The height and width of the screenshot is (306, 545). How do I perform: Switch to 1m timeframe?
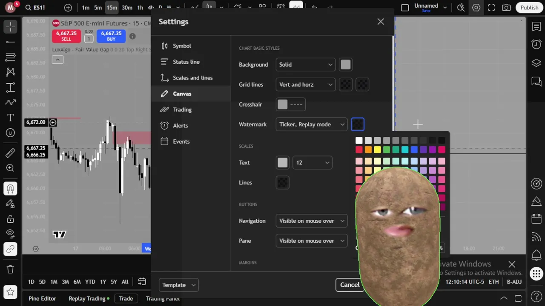point(86,8)
